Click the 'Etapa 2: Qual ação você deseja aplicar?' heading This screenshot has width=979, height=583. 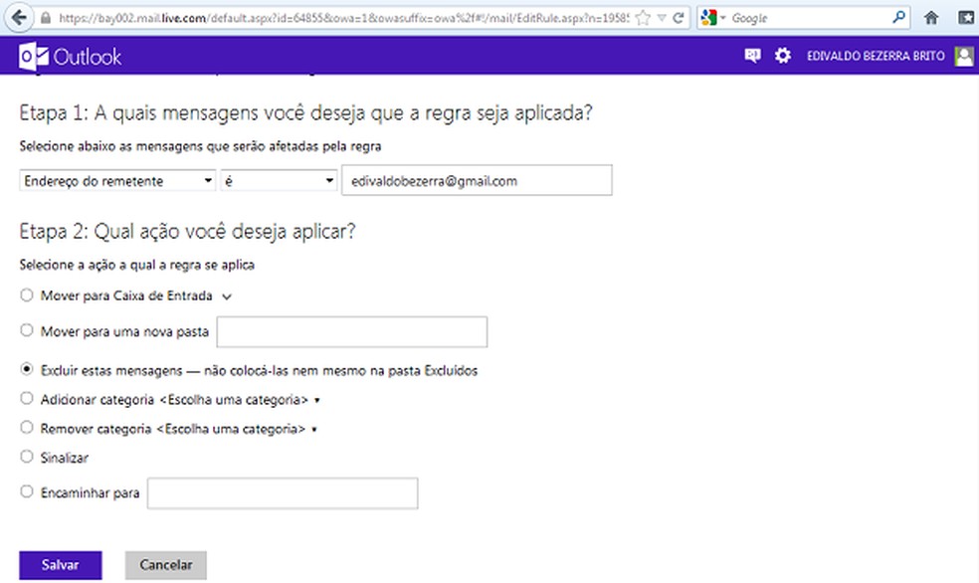[x=187, y=232]
